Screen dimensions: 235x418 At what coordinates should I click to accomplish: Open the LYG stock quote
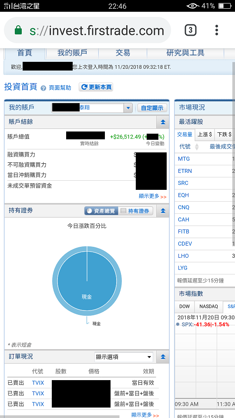click(183, 268)
